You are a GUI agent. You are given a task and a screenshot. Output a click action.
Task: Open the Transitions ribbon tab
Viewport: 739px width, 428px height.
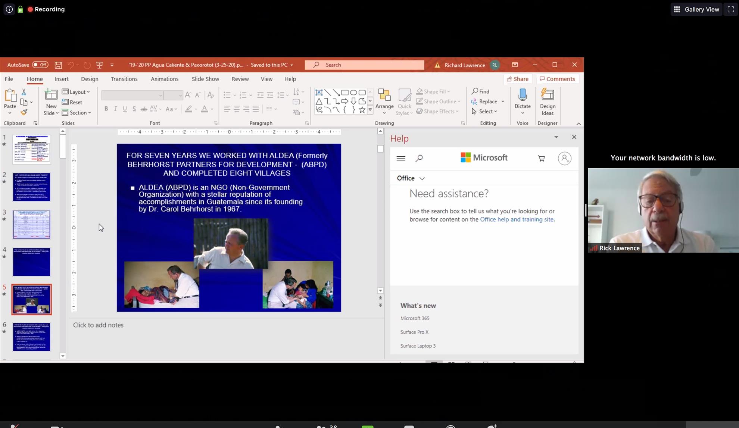[x=124, y=79]
